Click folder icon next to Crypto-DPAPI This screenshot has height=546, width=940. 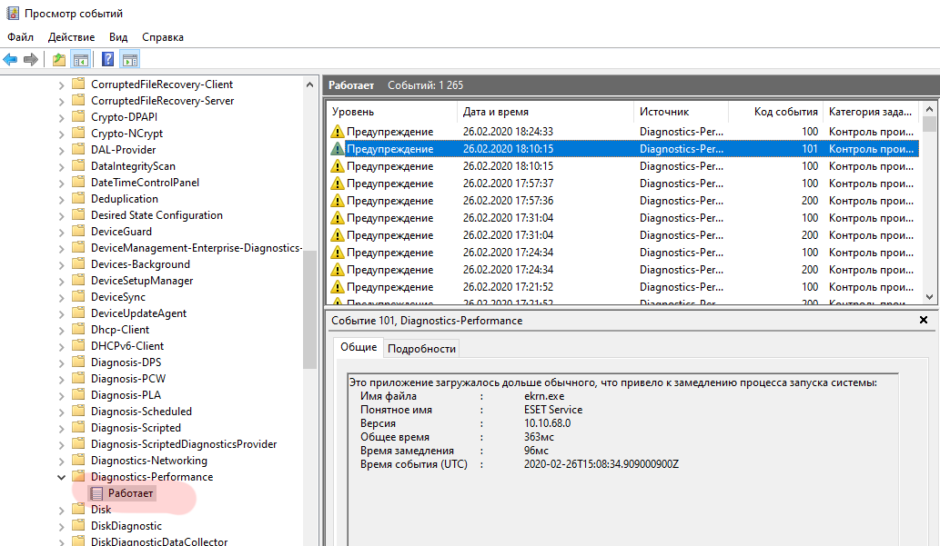pyautogui.click(x=78, y=116)
